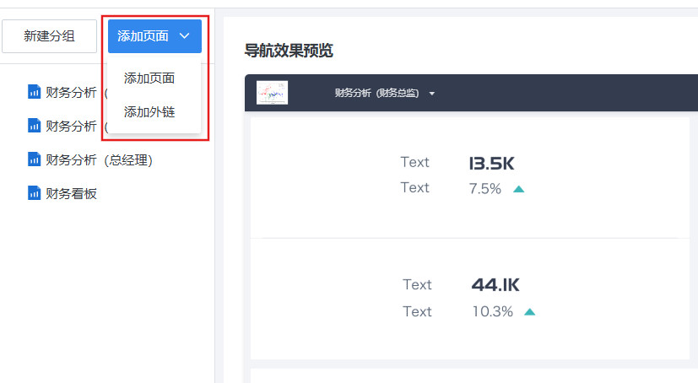Screen dimensions: 698x383
Task: Click the green up triangle beside 10.3%
Action: (x=529, y=312)
